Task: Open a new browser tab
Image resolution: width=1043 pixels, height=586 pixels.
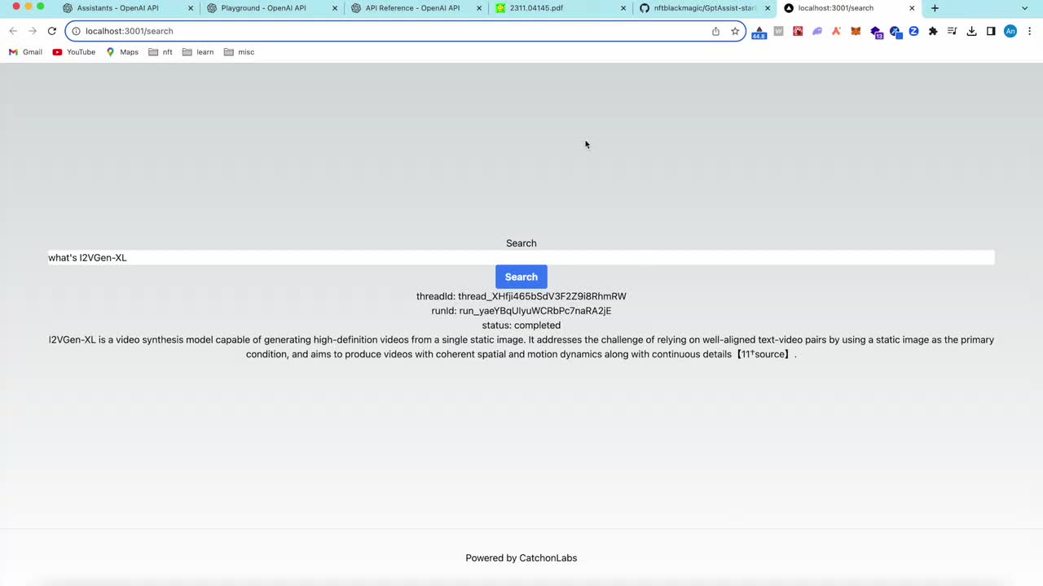Action: [935, 8]
